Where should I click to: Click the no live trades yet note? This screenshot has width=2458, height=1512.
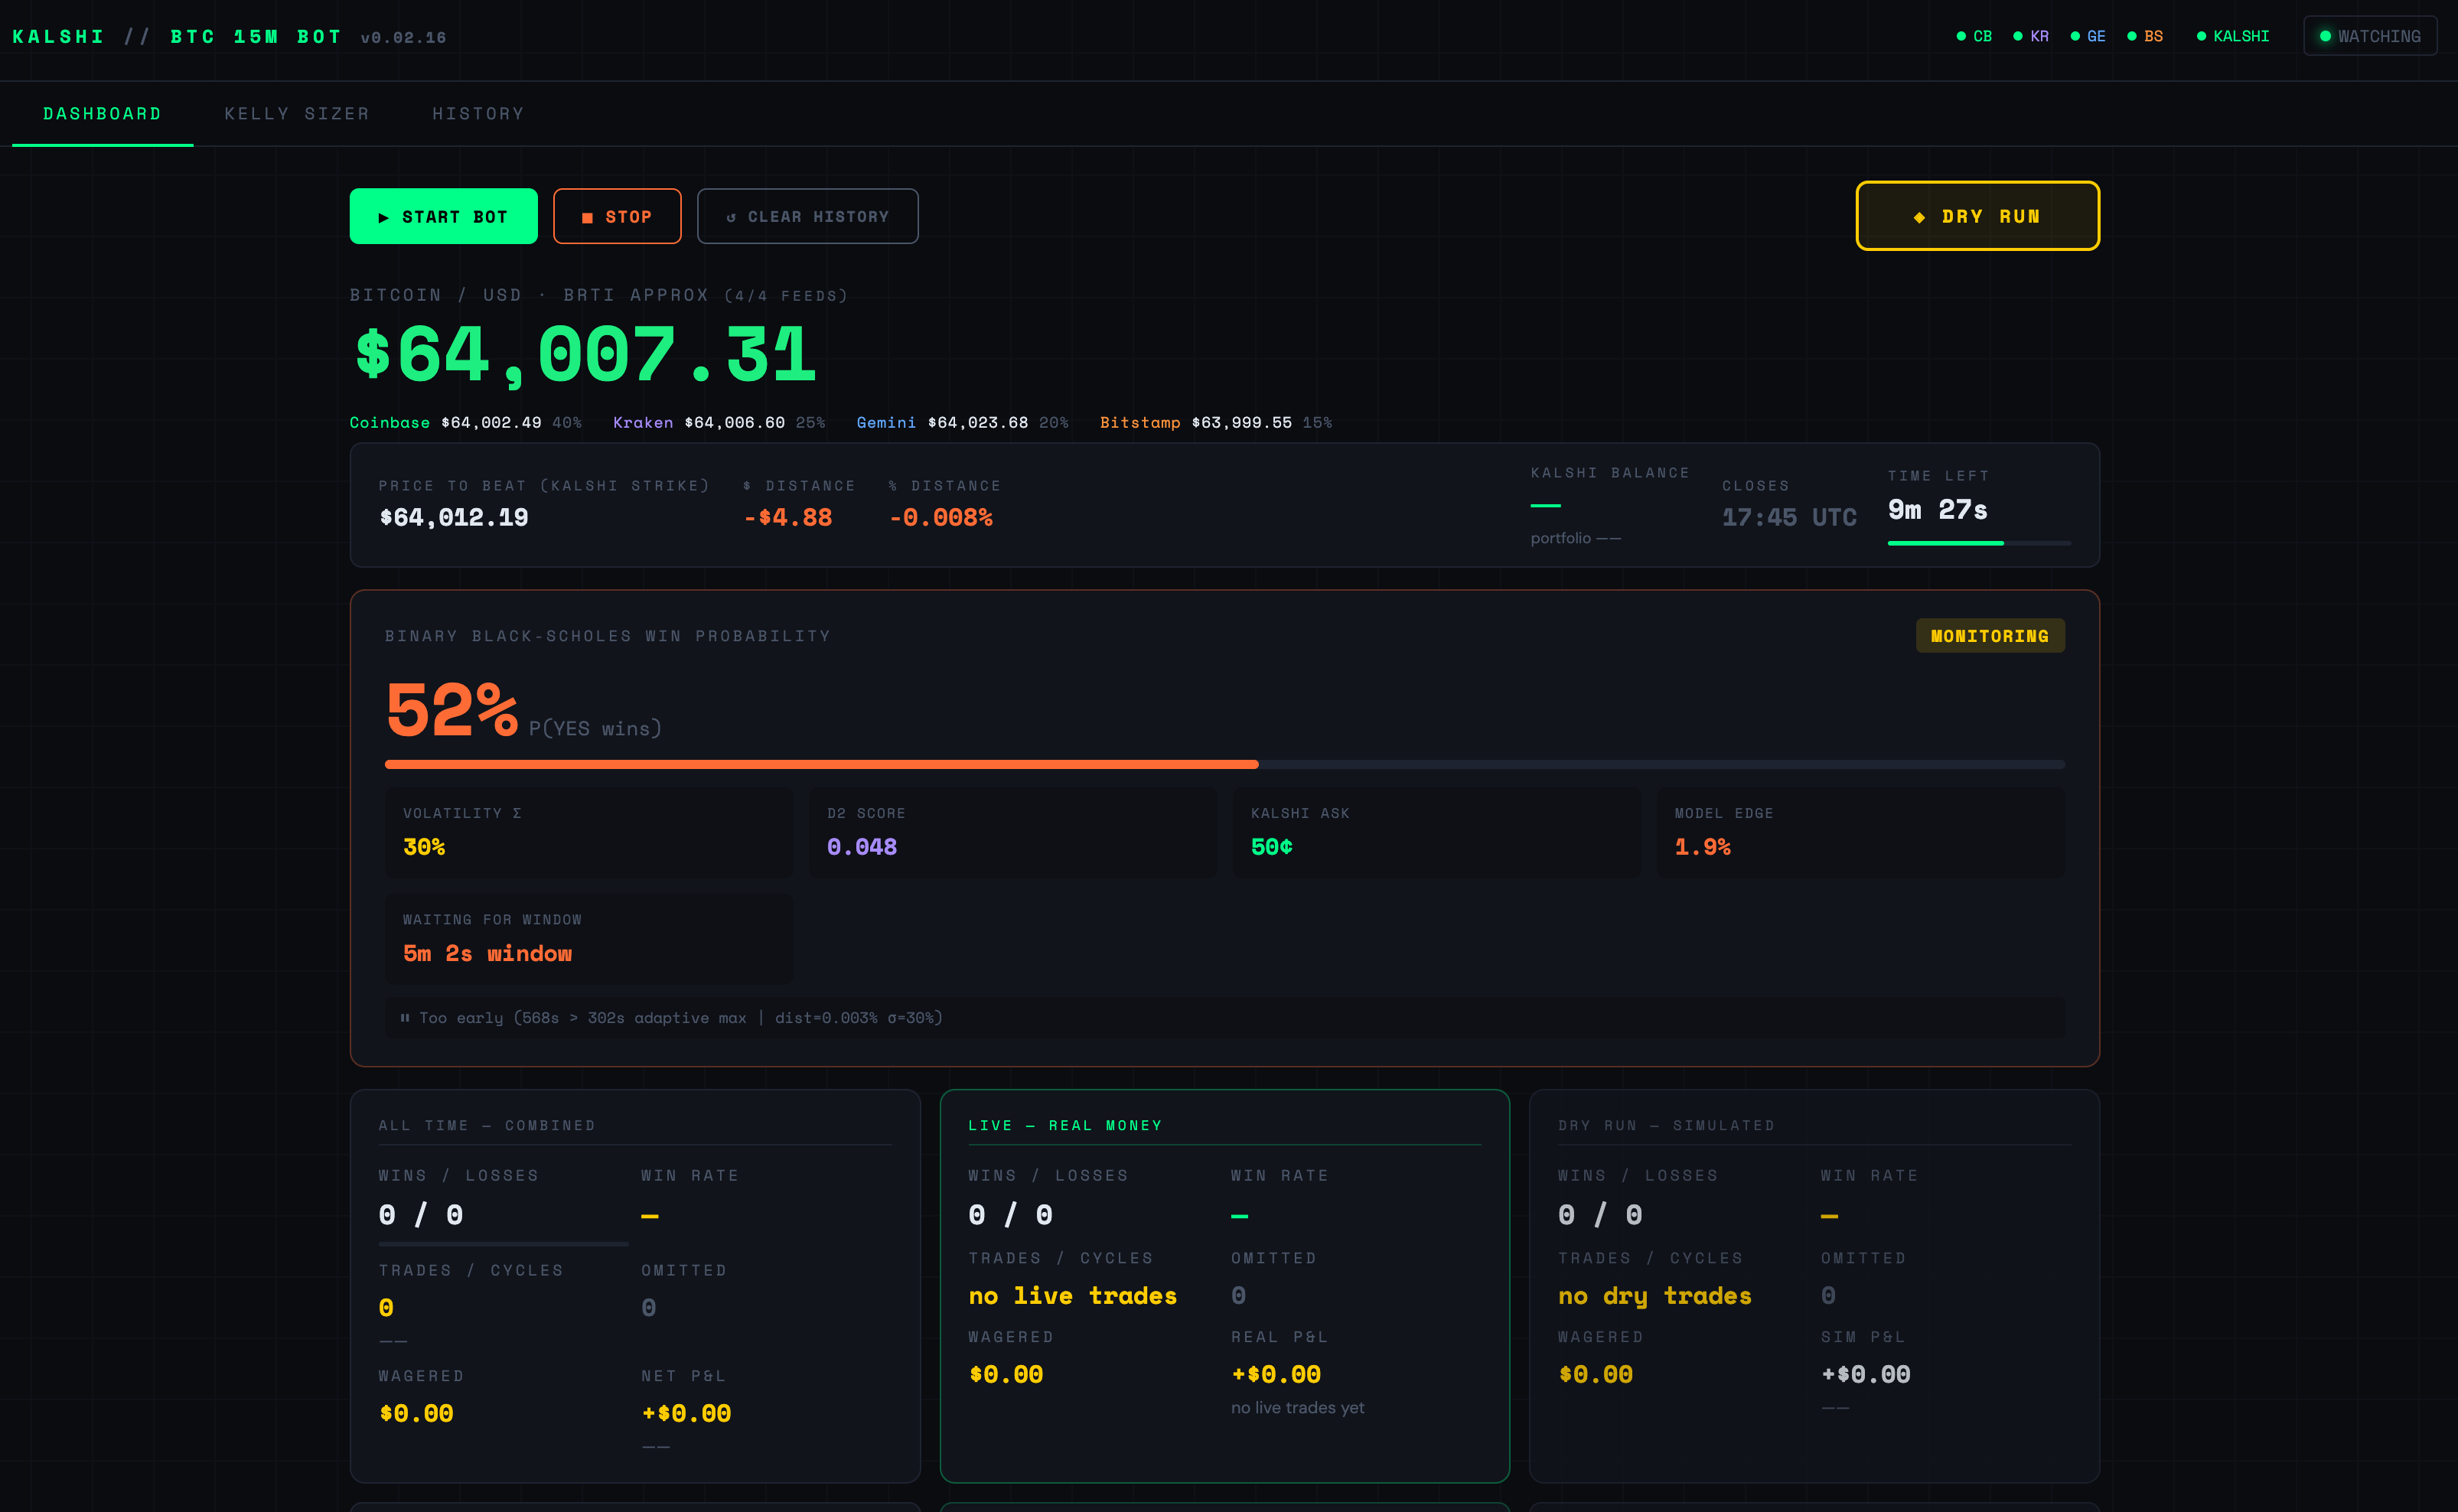(x=1297, y=1408)
